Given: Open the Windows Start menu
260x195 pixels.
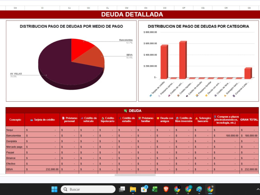Looking at the screenshot, I should coord(54,189).
